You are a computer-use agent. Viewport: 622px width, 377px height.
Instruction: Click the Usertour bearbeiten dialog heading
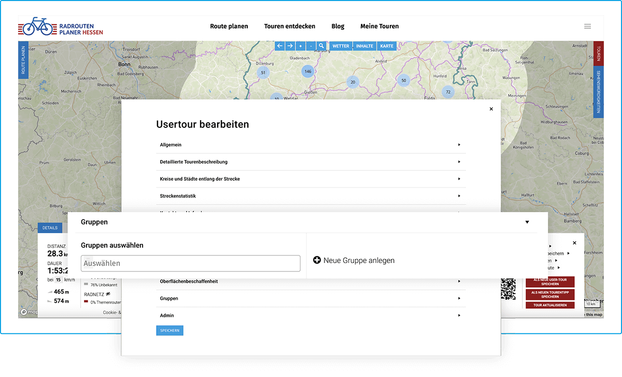203,124
